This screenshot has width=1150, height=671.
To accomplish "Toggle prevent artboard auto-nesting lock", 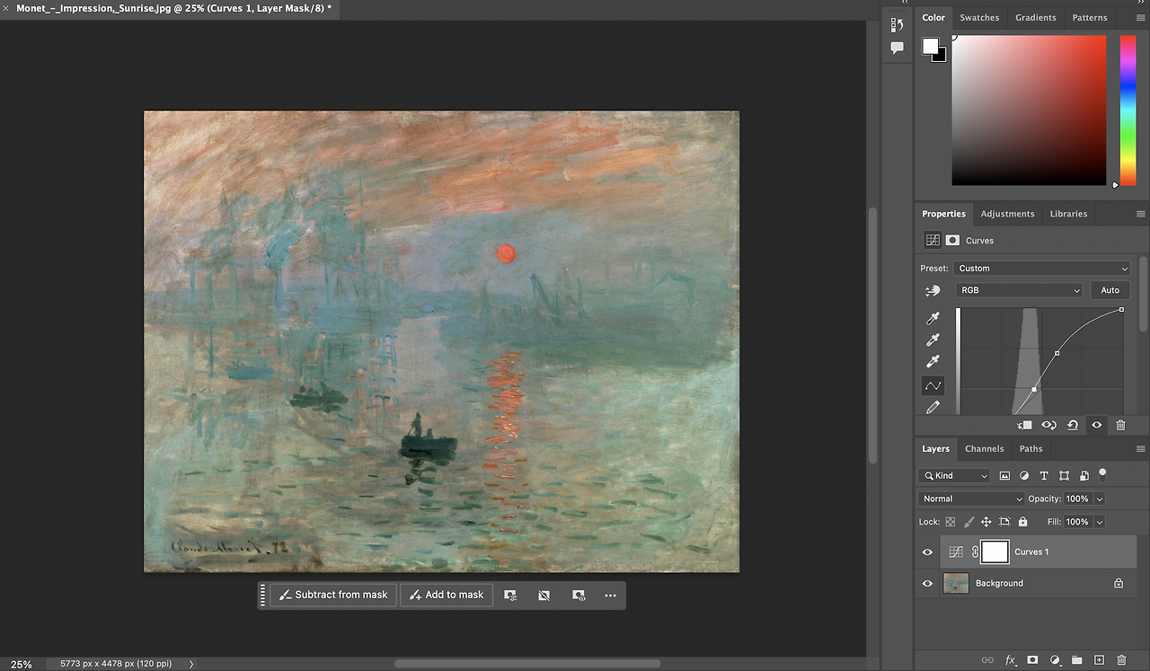I will 1004,522.
